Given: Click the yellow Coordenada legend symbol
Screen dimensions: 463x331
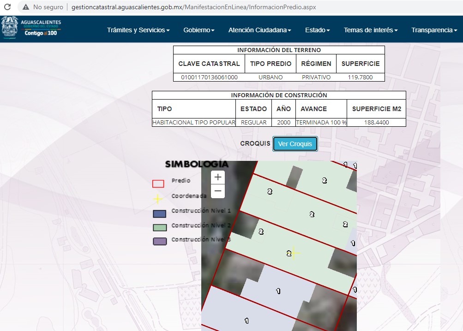Looking at the screenshot, I should click(158, 199).
